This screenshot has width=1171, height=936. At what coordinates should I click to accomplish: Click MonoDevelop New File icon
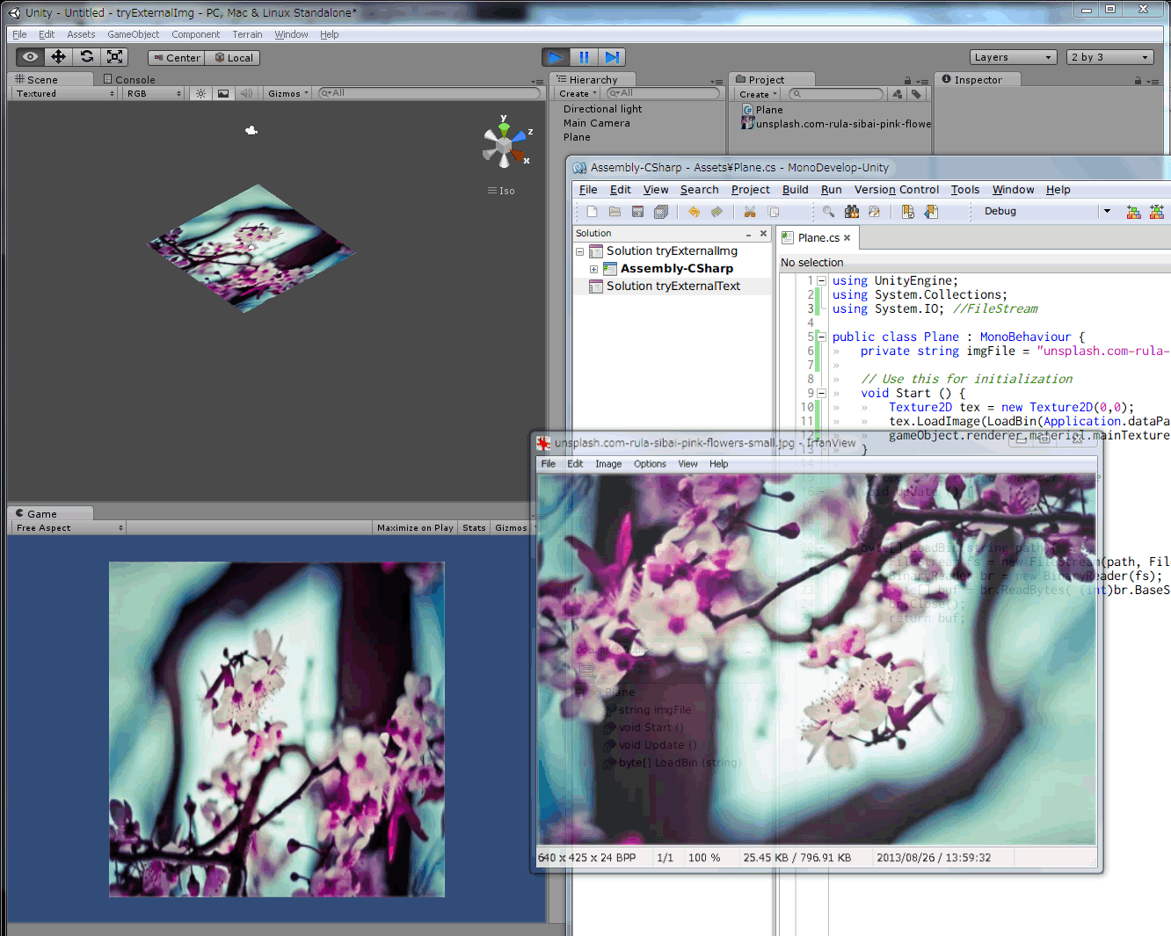click(x=592, y=212)
